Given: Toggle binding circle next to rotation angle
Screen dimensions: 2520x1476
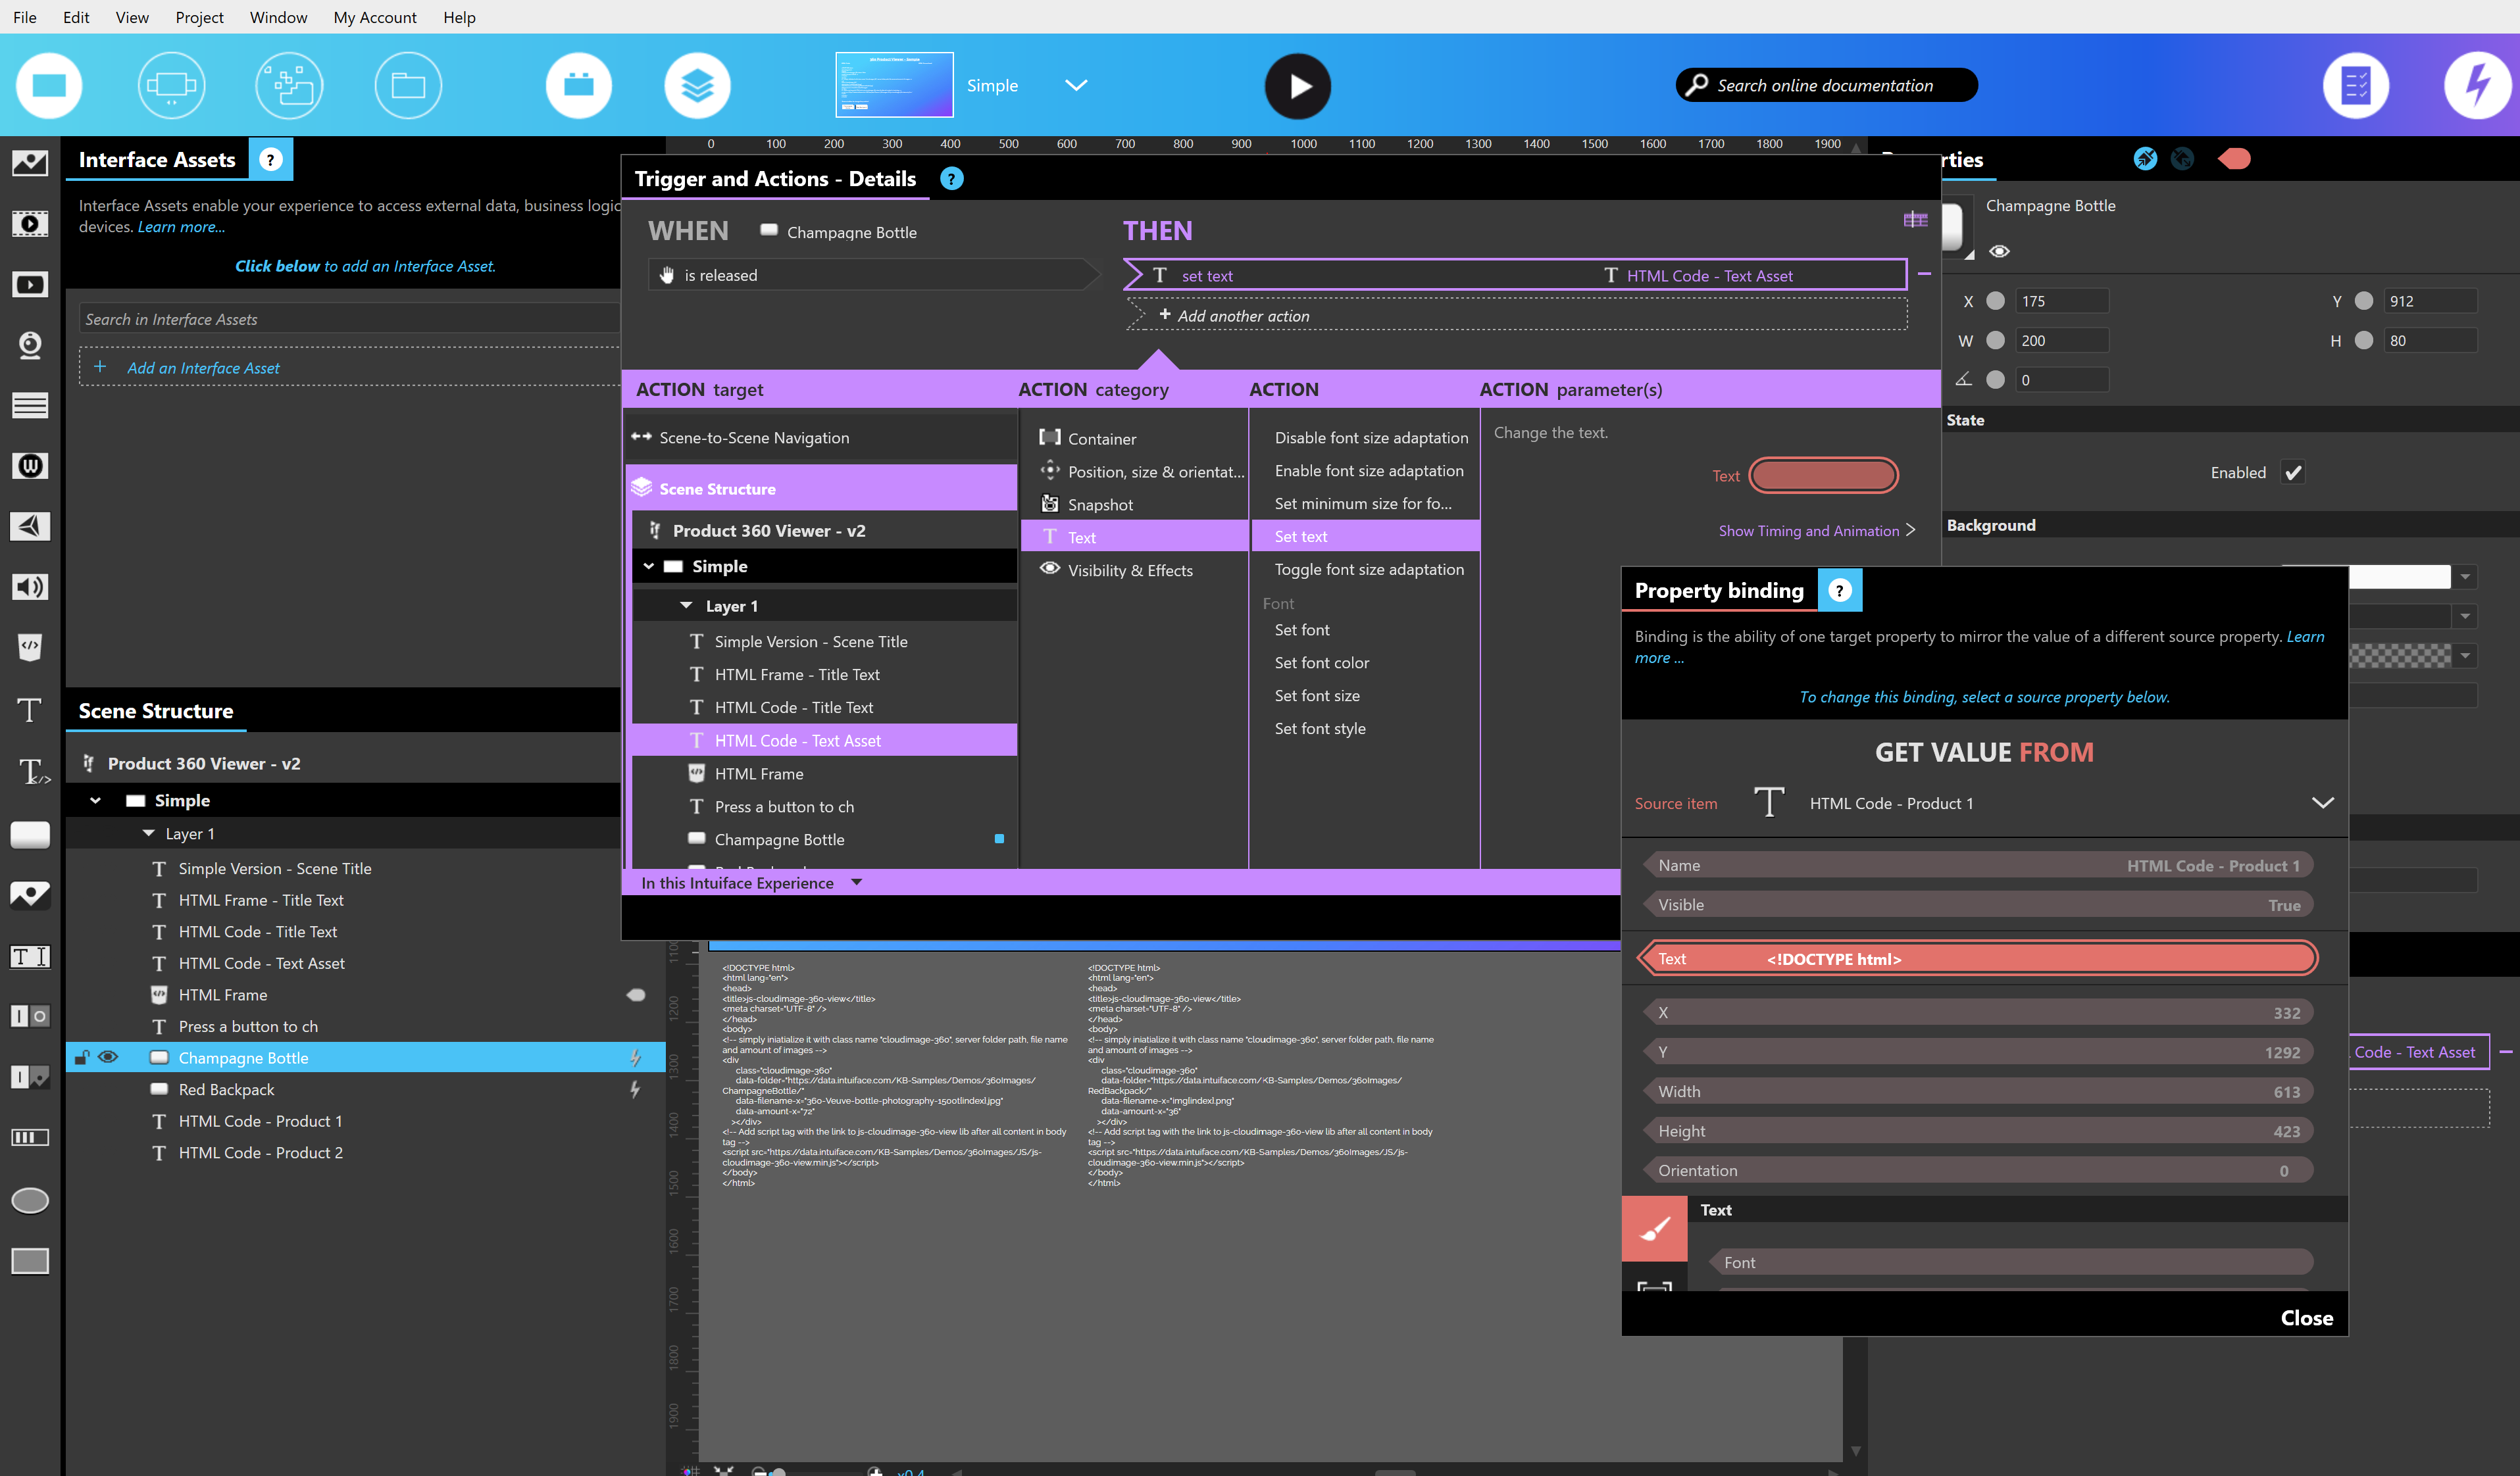Looking at the screenshot, I should (x=1995, y=379).
